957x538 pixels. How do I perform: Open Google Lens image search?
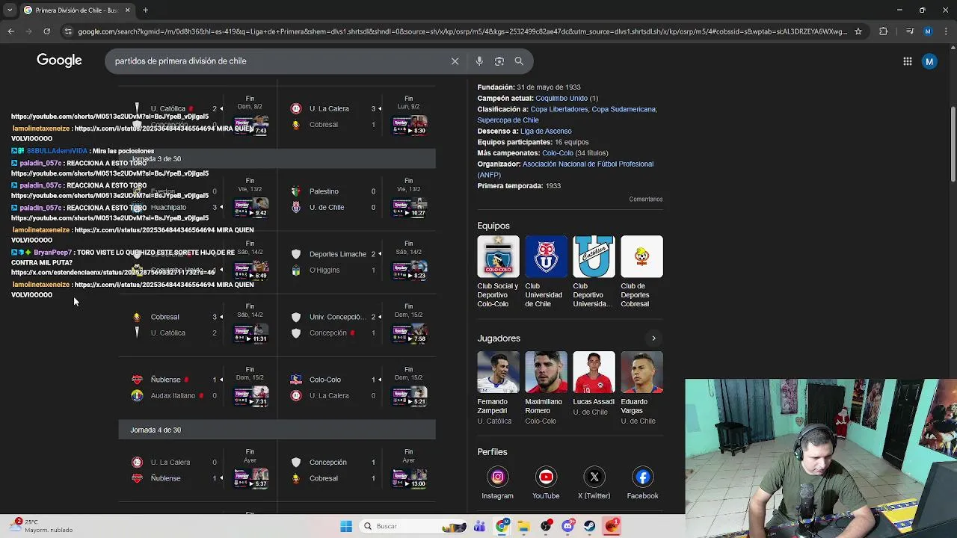[x=499, y=61]
